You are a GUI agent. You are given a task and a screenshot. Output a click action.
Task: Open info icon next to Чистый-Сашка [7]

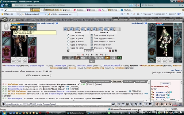pos(57,23)
